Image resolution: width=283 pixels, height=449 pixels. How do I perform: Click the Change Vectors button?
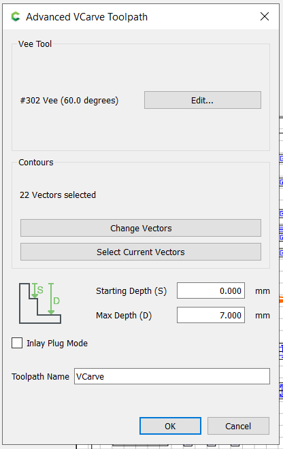point(141,228)
